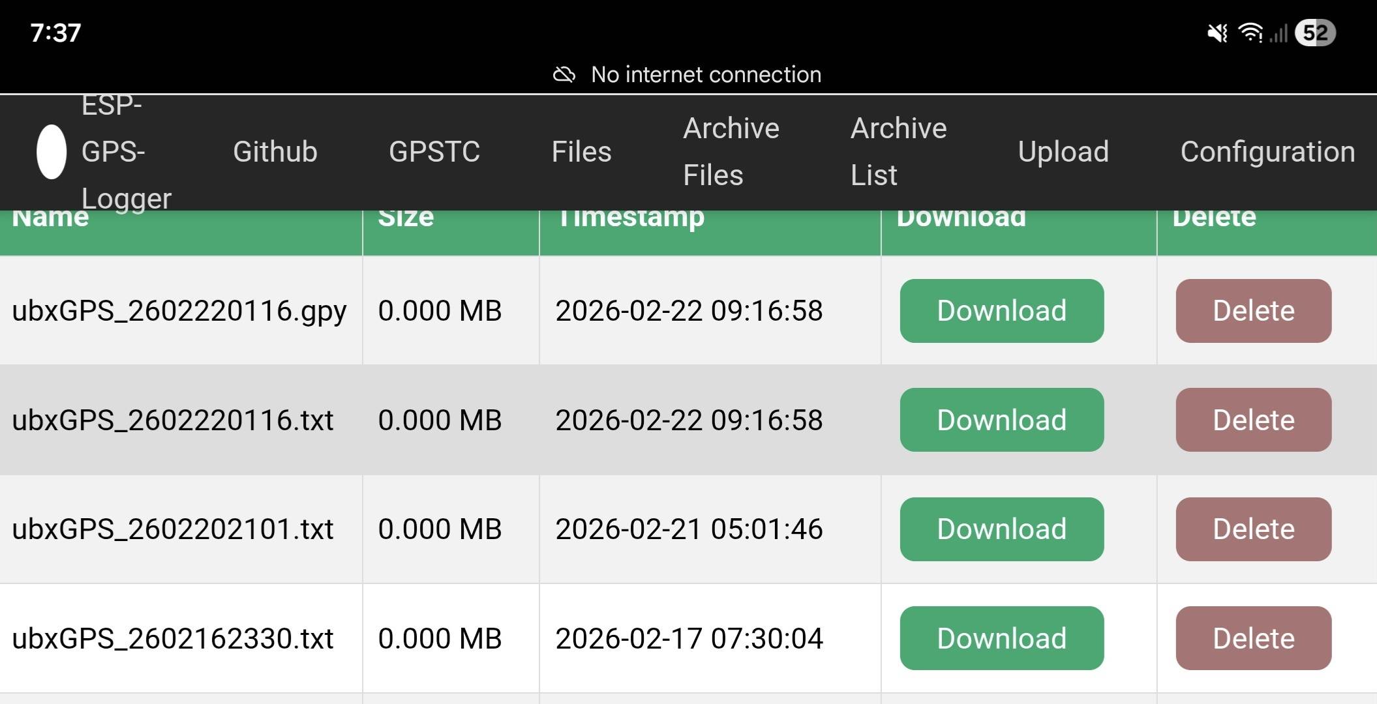1377x704 pixels.
Task: Tap the cellular signal bars icon
Action: click(1279, 33)
